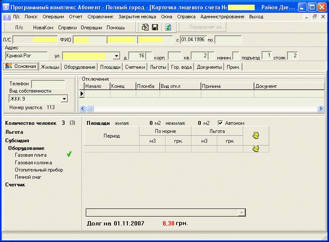Click the Телефон input field
Screen dimensions: 329x242
48,84
